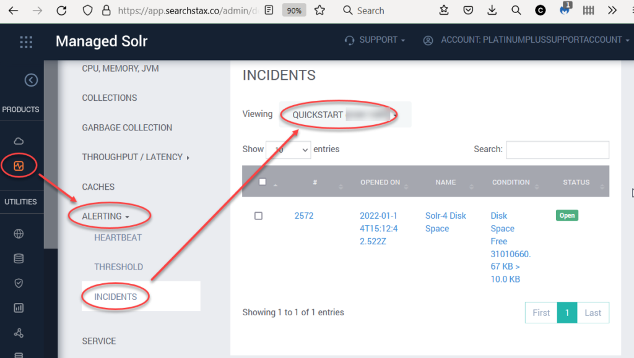Screen dimensions: 634x358
Task: Open the Pocket save icon
Action: tap(468, 11)
